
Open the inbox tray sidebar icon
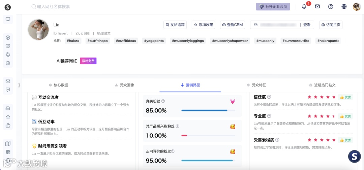pos(8,108)
